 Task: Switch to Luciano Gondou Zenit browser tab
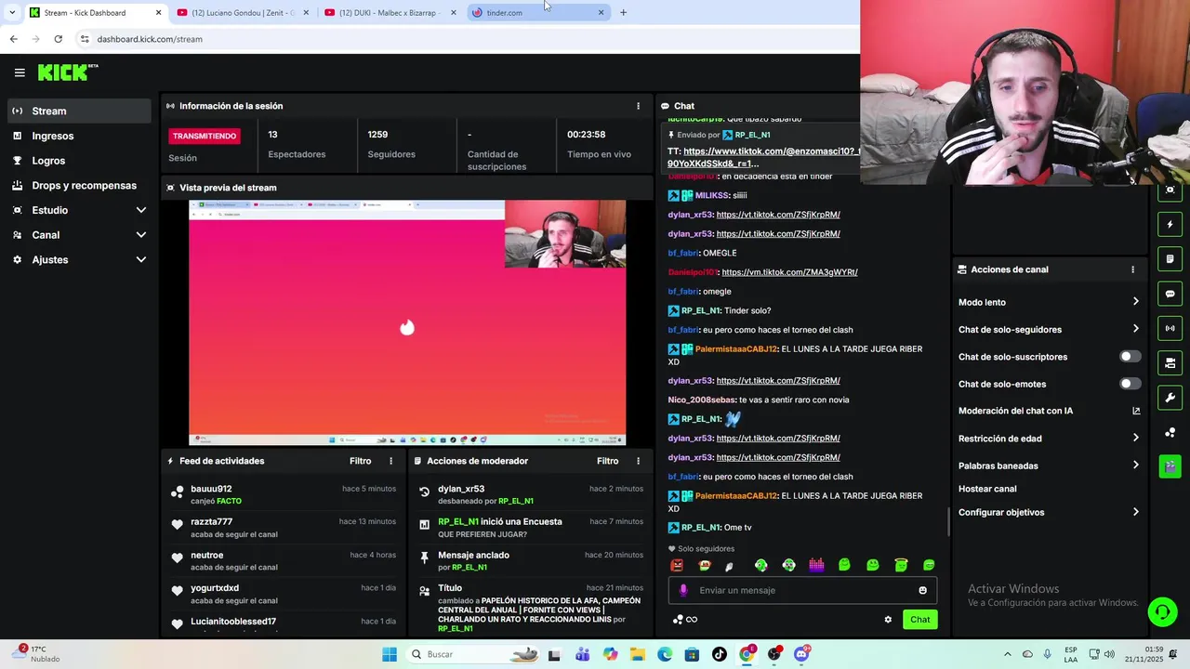tap(242, 12)
